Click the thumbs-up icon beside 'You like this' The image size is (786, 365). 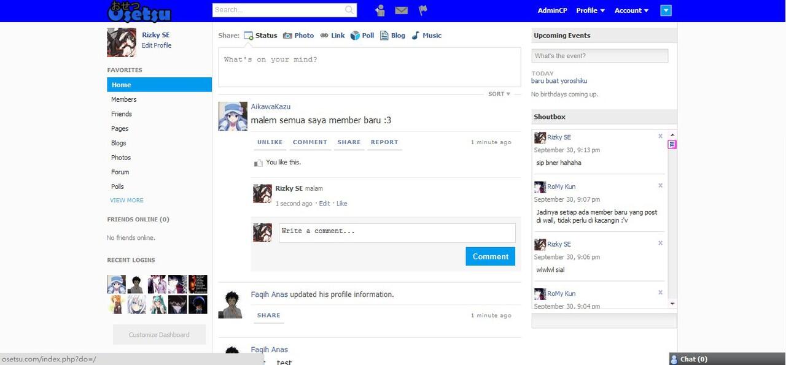tap(258, 163)
